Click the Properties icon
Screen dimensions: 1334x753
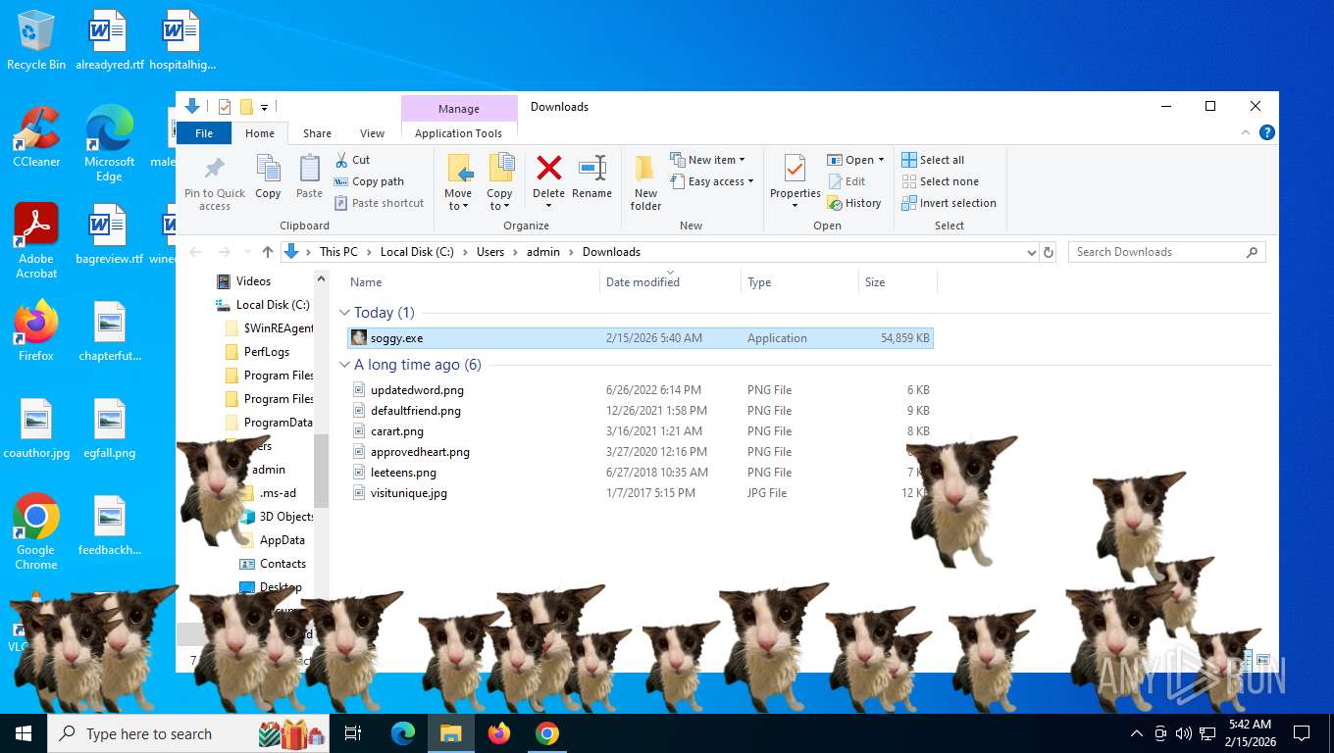(795, 169)
